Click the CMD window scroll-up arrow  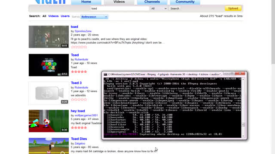(x=243, y=80)
